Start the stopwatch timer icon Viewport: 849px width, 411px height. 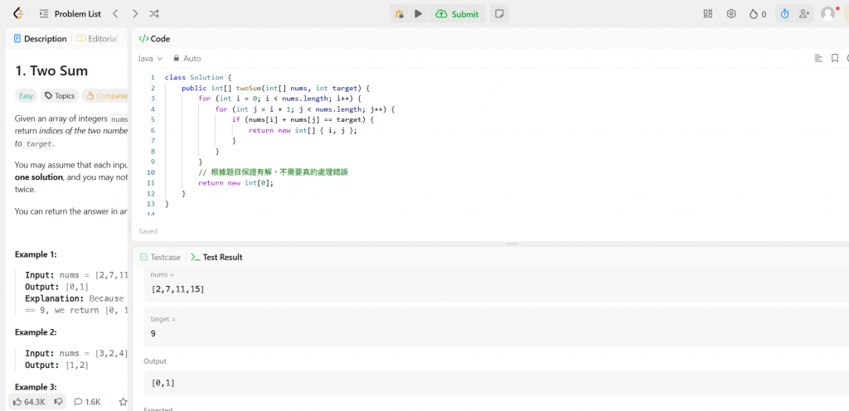click(x=785, y=14)
